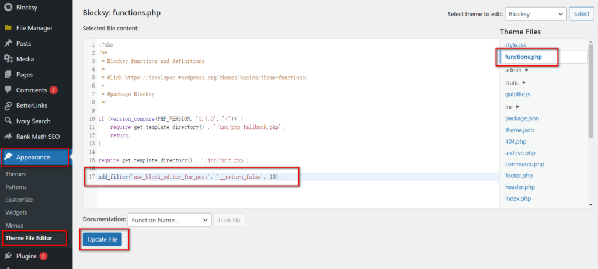Click the scroll down arrow in Theme Files

click(x=591, y=205)
